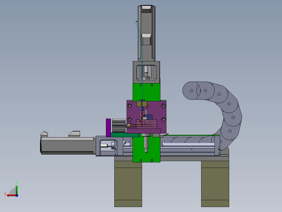Click the bottom-left screw hole on lower green plate
The image size is (282, 212).
tap(141, 160)
